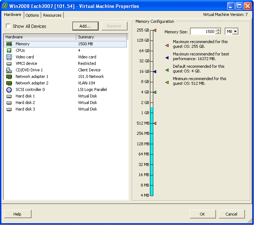The width and height of the screenshot is (254, 225).
Task: Click the 128 GB label on memory scale
Action: [143, 40]
